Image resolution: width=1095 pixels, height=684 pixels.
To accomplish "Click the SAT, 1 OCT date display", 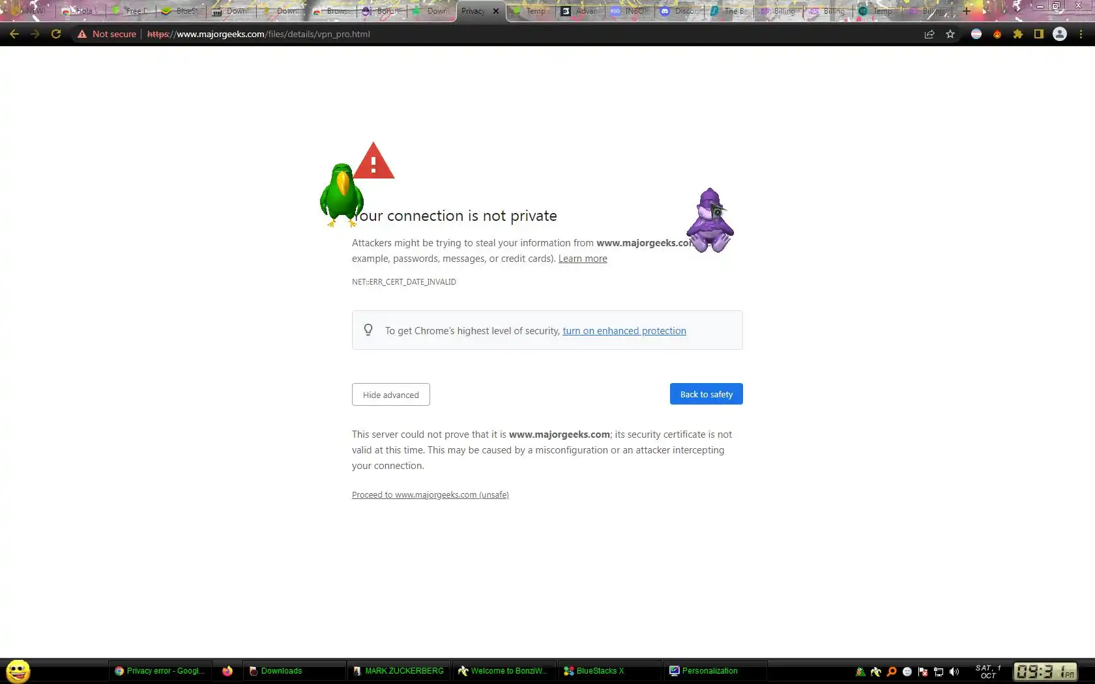I will pyautogui.click(x=988, y=672).
